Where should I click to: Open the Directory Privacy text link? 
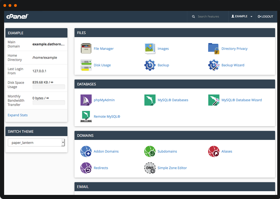point(234,49)
